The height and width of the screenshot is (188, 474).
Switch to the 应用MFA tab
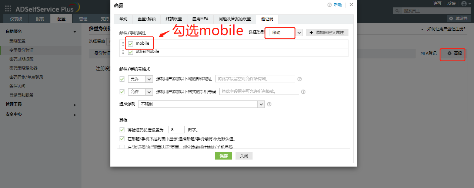(x=200, y=19)
